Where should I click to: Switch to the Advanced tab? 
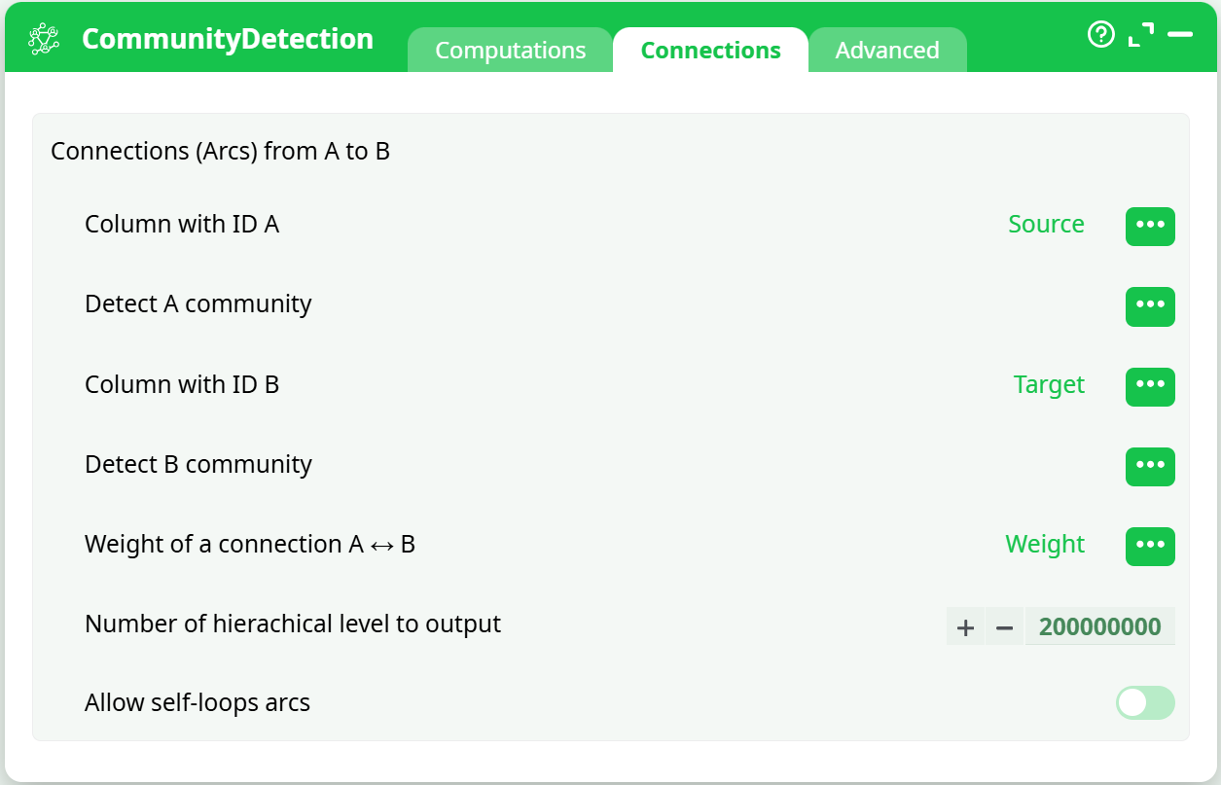click(887, 50)
